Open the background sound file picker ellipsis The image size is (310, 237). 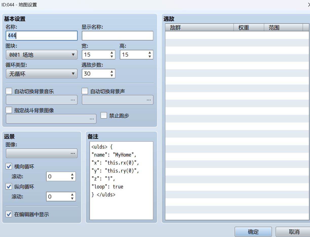click(x=149, y=100)
